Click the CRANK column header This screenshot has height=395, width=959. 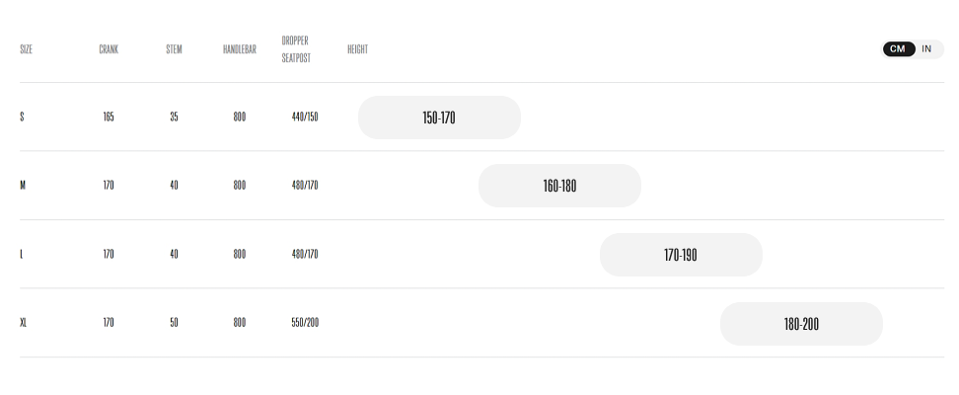click(109, 49)
